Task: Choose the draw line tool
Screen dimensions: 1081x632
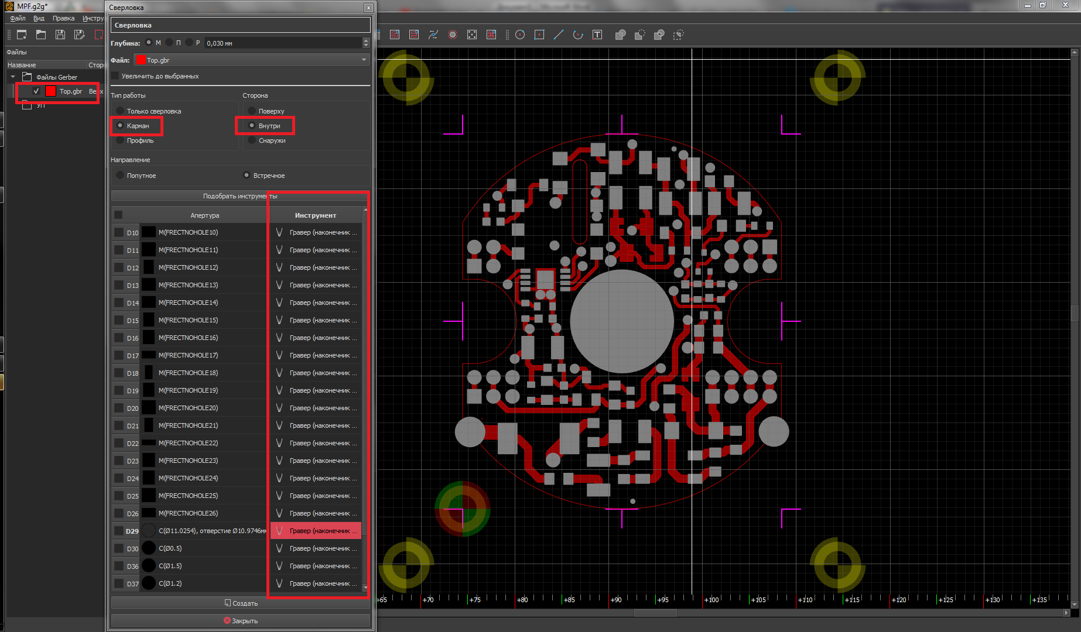Action: (x=559, y=35)
